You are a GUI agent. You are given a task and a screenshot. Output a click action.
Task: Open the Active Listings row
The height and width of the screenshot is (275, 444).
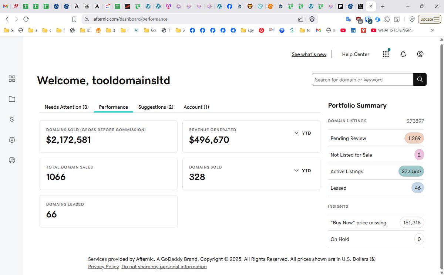tap(376, 172)
